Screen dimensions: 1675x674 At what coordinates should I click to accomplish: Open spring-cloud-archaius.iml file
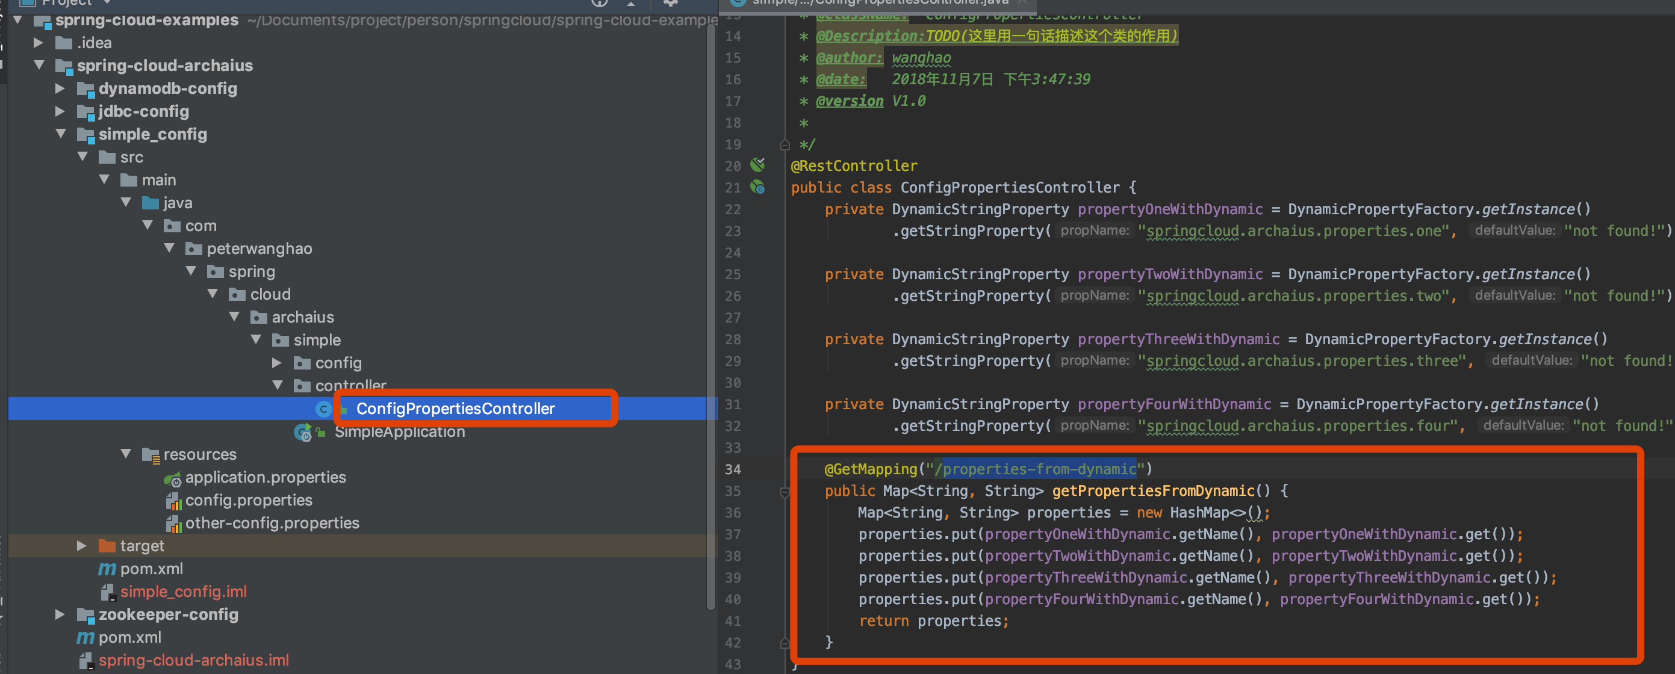click(193, 660)
